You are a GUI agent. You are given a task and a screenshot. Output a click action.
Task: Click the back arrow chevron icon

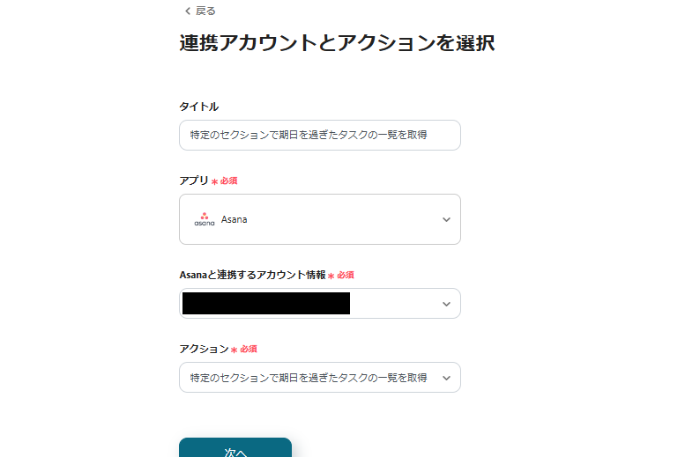(187, 11)
